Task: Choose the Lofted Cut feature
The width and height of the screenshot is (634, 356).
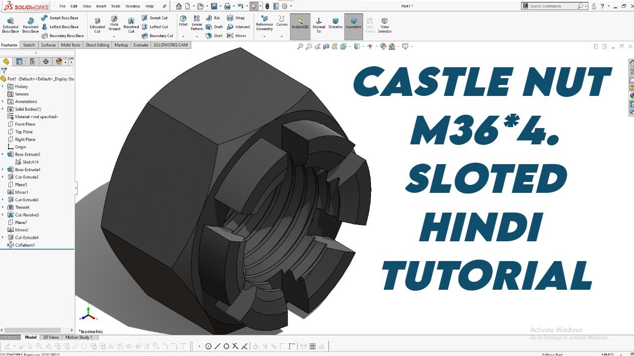Action: pos(155,27)
